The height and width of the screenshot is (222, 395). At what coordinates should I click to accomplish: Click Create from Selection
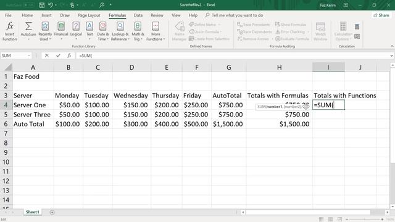coord(209,39)
